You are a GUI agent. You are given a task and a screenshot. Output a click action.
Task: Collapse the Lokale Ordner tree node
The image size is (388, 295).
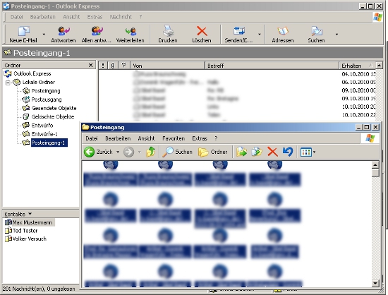click(x=8, y=83)
